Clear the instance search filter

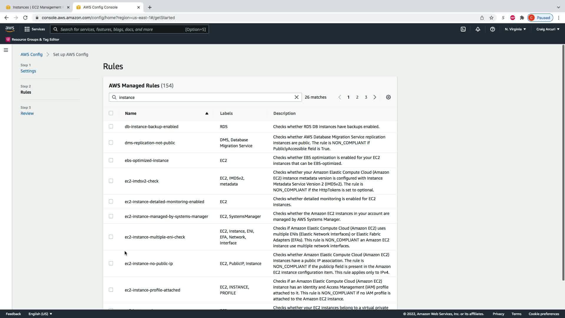(x=296, y=97)
